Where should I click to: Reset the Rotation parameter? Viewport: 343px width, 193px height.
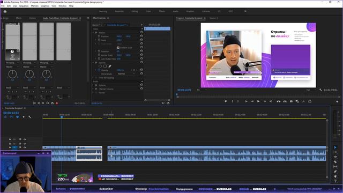coord(141,51)
